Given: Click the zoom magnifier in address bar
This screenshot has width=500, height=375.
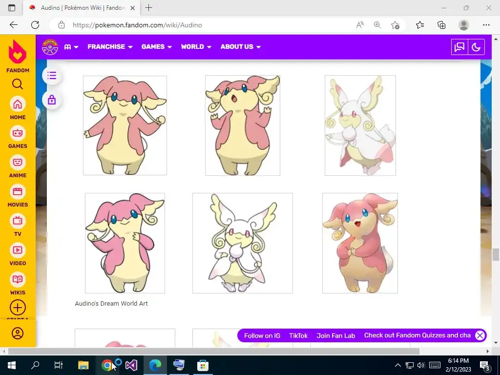Looking at the screenshot, I should [x=377, y=25].
